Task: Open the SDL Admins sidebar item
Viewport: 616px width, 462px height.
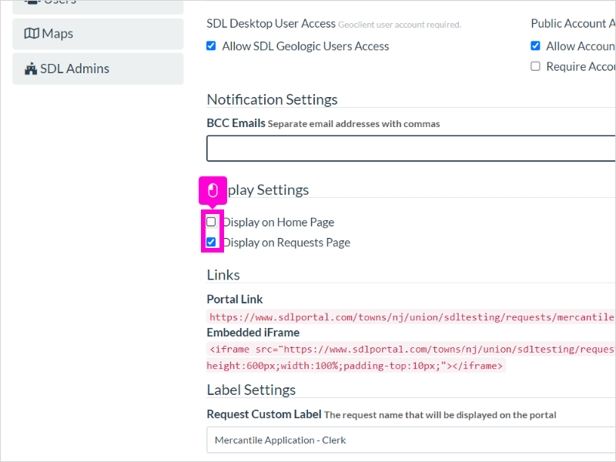Action: tap(98, 69)
